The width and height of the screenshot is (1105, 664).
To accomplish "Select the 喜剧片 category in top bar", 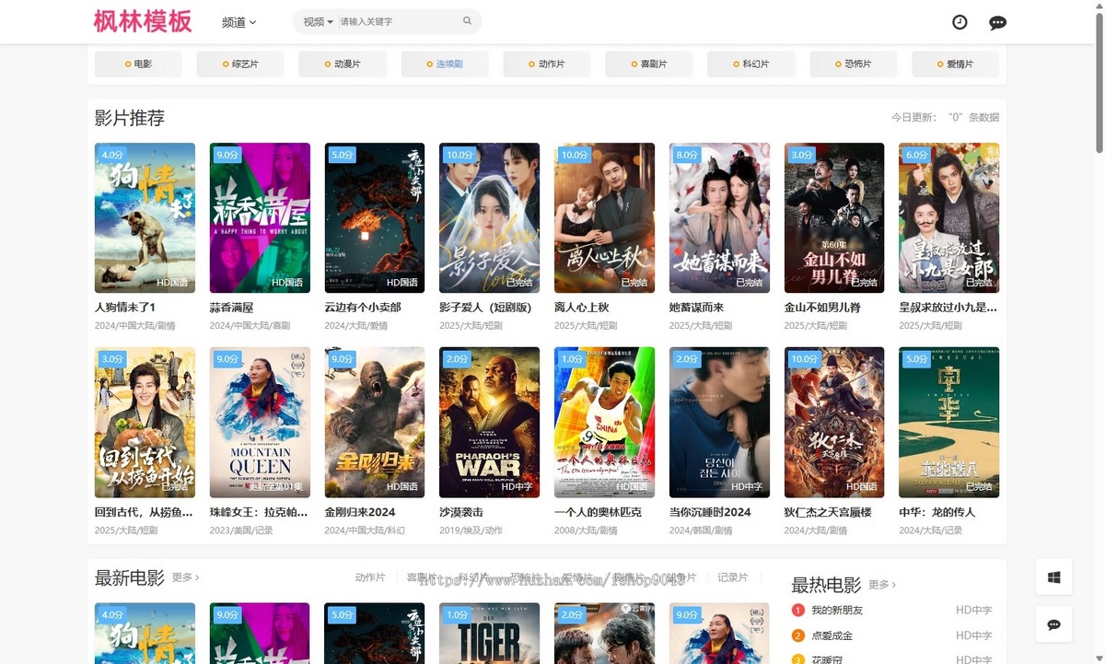I will click(x=649, y=64).
